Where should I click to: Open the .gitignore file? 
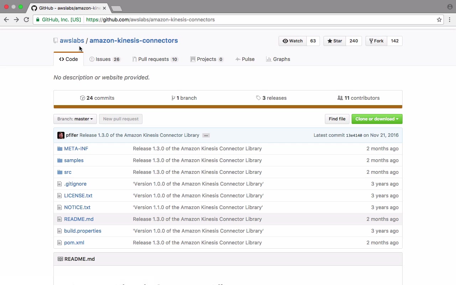coord(75,184)
